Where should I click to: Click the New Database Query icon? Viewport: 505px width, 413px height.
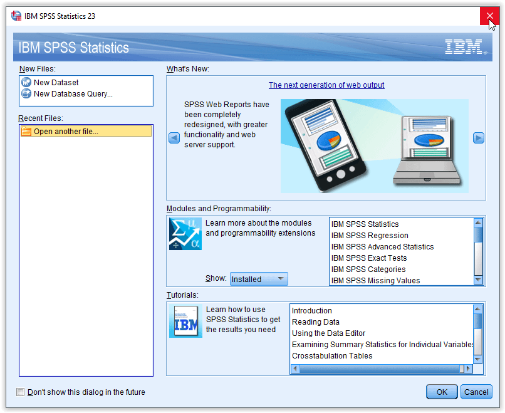click(x=26, y=94)
